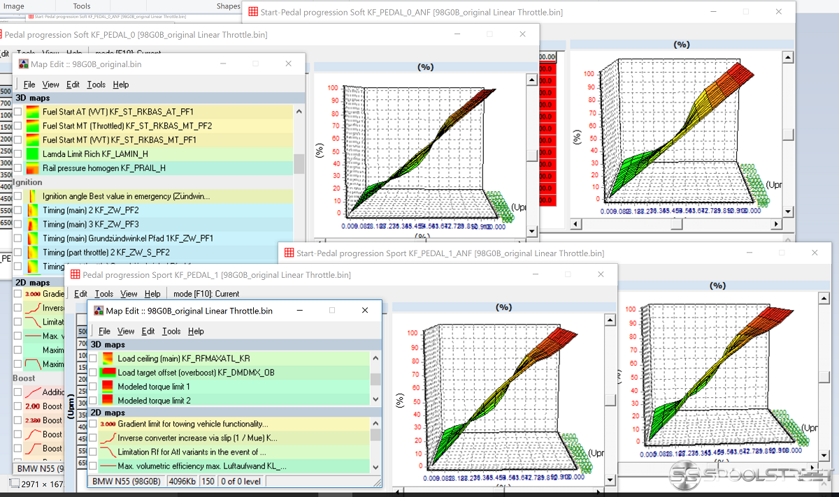Click the Timing (main) 3 KF_ZW_PF3 map icon
This screenshot has height=497, width=839.
(x=34, y=224)
